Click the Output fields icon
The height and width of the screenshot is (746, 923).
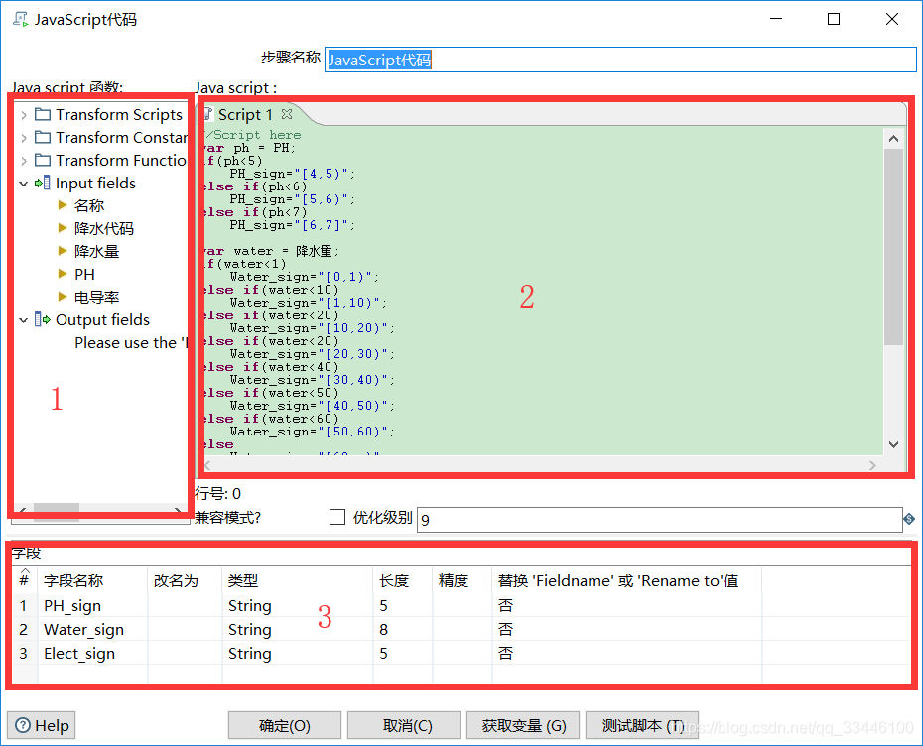click(43, 320)
